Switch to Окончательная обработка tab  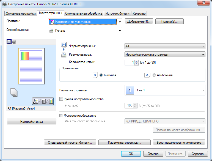click(x=84, y=13)
